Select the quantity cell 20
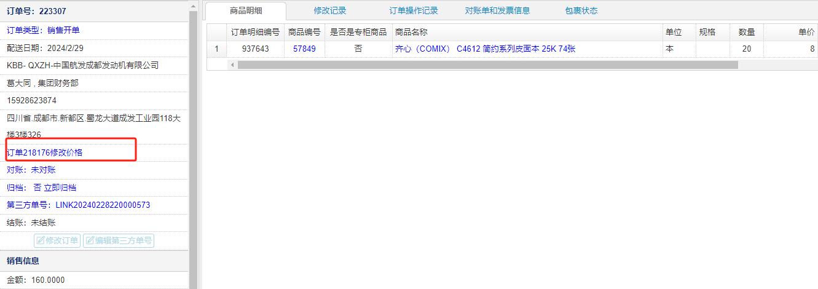Screen dimensions: 818x289 click(747, 49)
